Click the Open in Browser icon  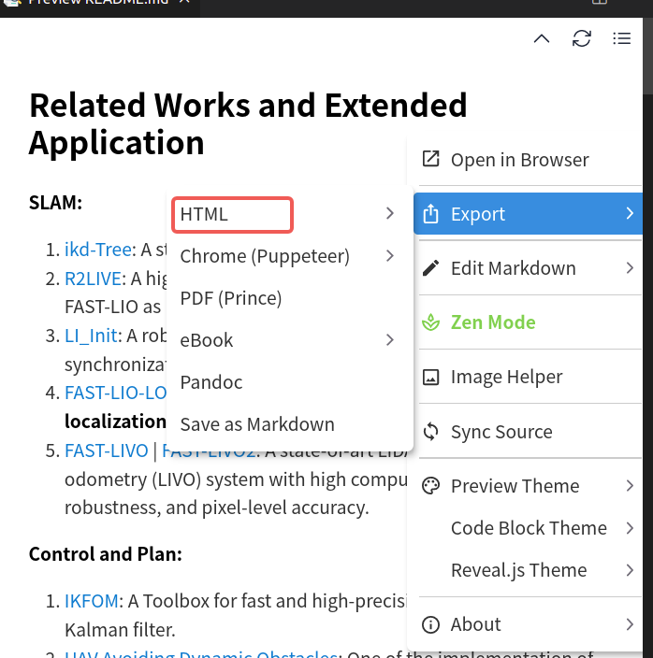point(431,159)
